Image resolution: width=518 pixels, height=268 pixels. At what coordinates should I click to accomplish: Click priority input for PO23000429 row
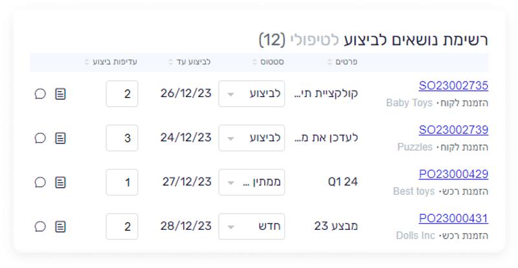[x=122, y=183]
